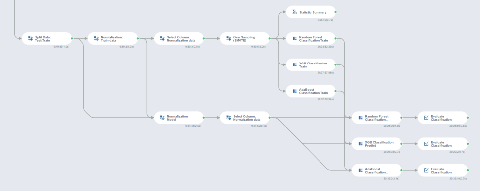Click the timestamp 20:33:19(0.7s)
The image size is (480, 191).
pyautogui.click(x=458, y=178)
